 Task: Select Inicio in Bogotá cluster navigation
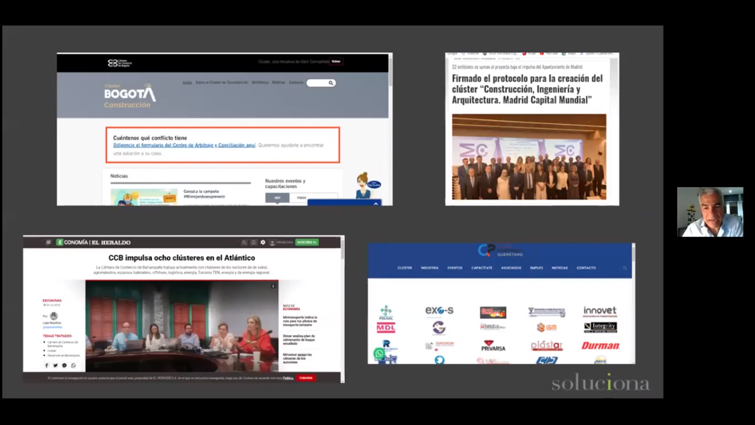[x=187, y=82]
